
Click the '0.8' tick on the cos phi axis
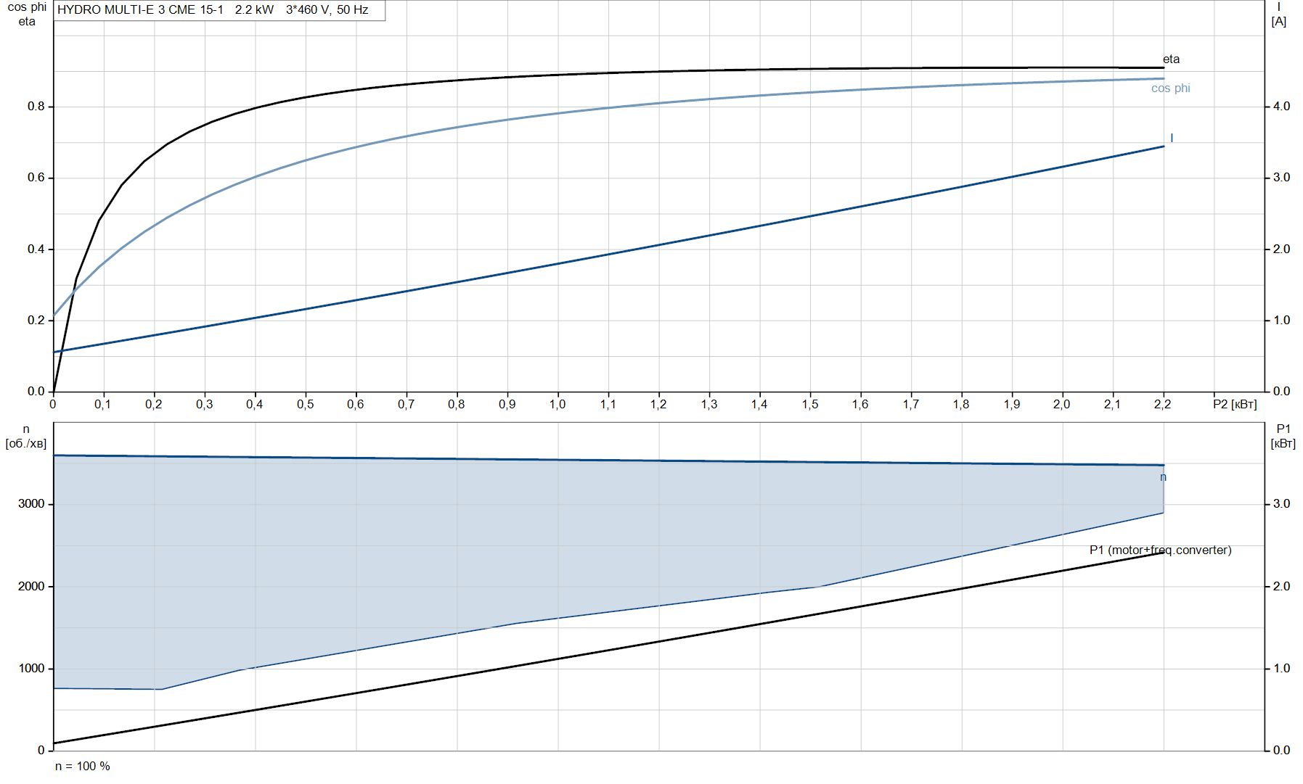(36, 107)
